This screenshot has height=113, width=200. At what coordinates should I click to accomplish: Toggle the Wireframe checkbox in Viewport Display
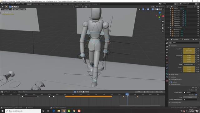coord(196,90)
